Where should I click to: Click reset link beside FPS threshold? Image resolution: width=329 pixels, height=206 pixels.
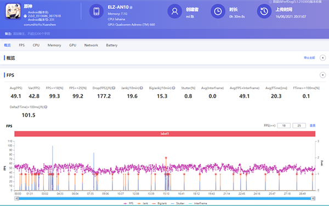313,125
